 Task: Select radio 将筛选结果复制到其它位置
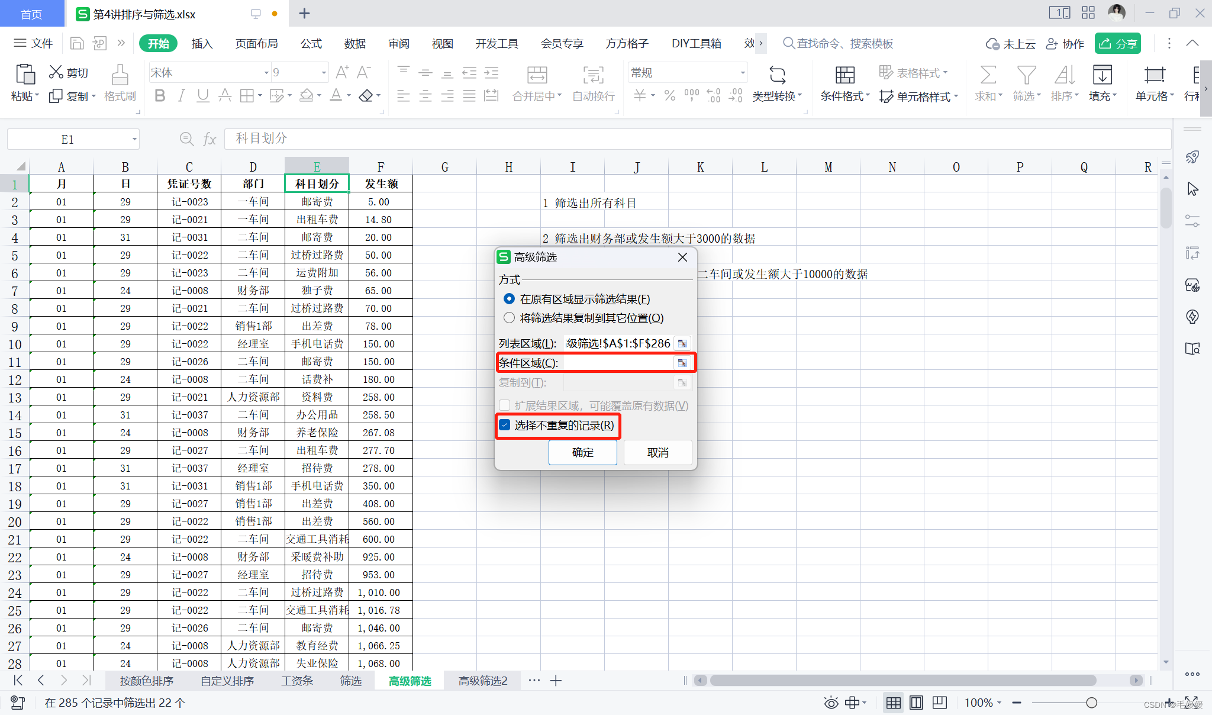pyautogui.click(x=509, y=318)
